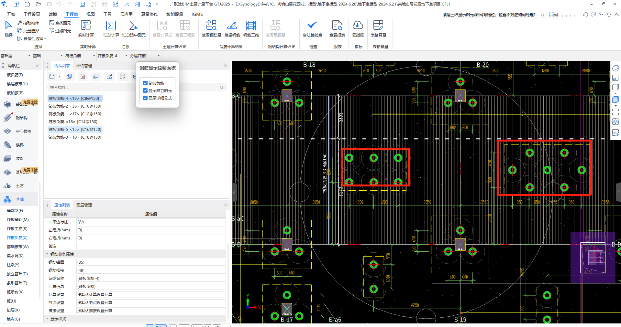The image size is (621, 327).
Task: Click the fullscreen extent icon on canvas sidebar
Action: (615, 112)
